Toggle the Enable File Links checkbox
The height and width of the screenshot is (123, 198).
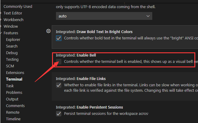59,85
